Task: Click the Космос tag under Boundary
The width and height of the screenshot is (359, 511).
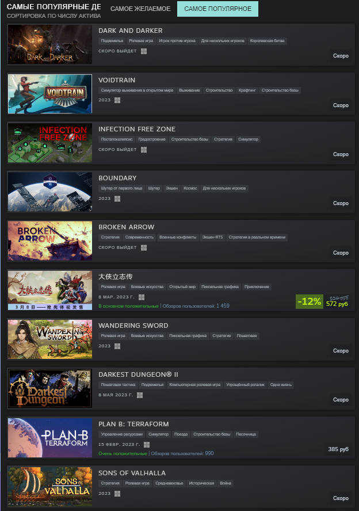Action: click(x=190, y=188)
